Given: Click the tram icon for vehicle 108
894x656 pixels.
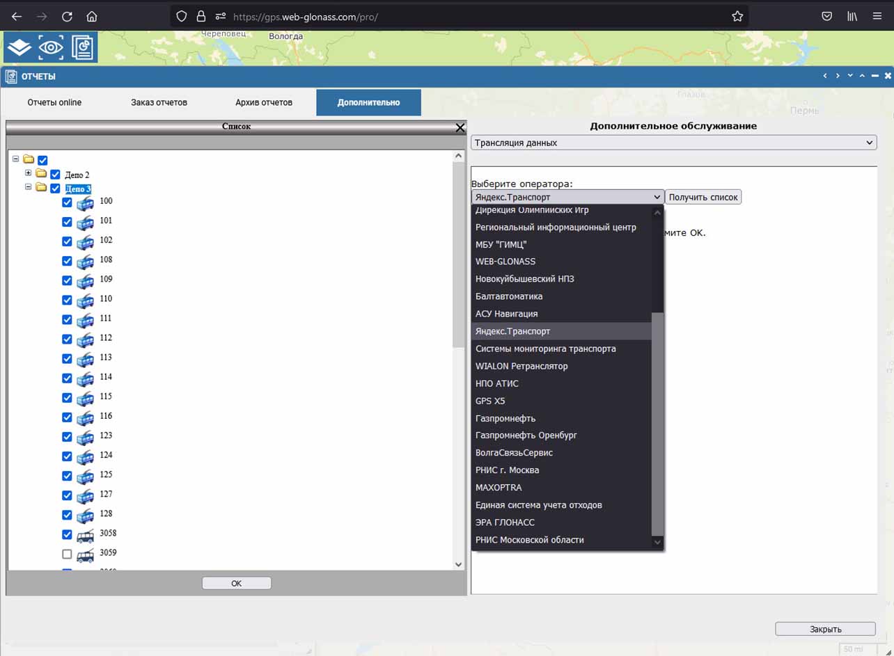Looking at the screenshot, I should click(x=85, y=261).
